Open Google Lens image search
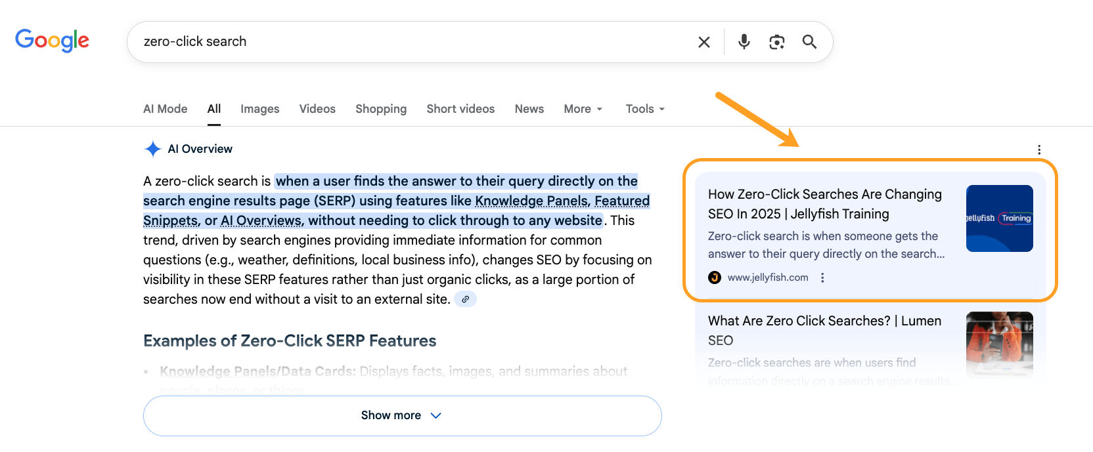 pyautogui.click(x=776, y=42)
